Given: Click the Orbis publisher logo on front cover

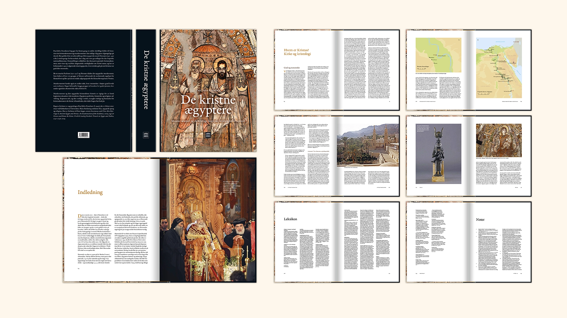Looking at the screenshot, I should [208, 135].
